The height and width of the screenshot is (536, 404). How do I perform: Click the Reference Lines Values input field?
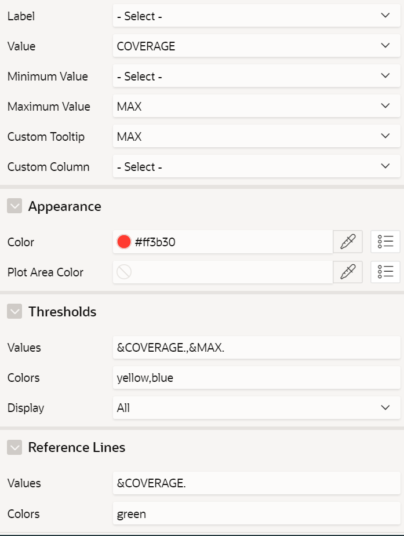(x=256, y=483)
